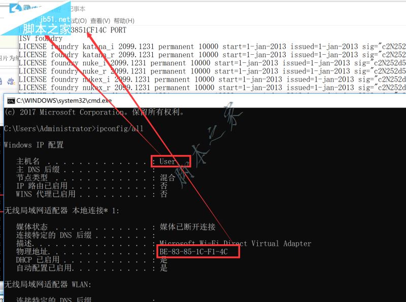Click the ipconfig/all command line
Screen dimensions: 406x302
click(74, 129)
